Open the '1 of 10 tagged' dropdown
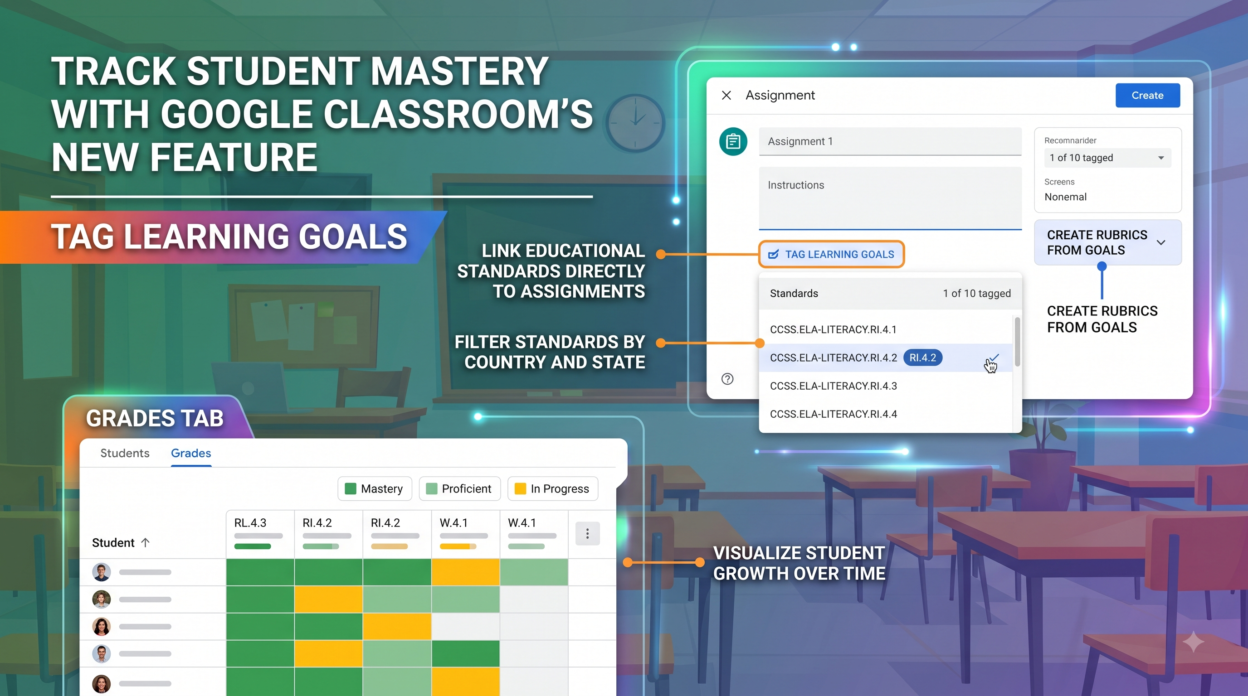Screen dimensions: 1248x696 [x=1107, y=158]
